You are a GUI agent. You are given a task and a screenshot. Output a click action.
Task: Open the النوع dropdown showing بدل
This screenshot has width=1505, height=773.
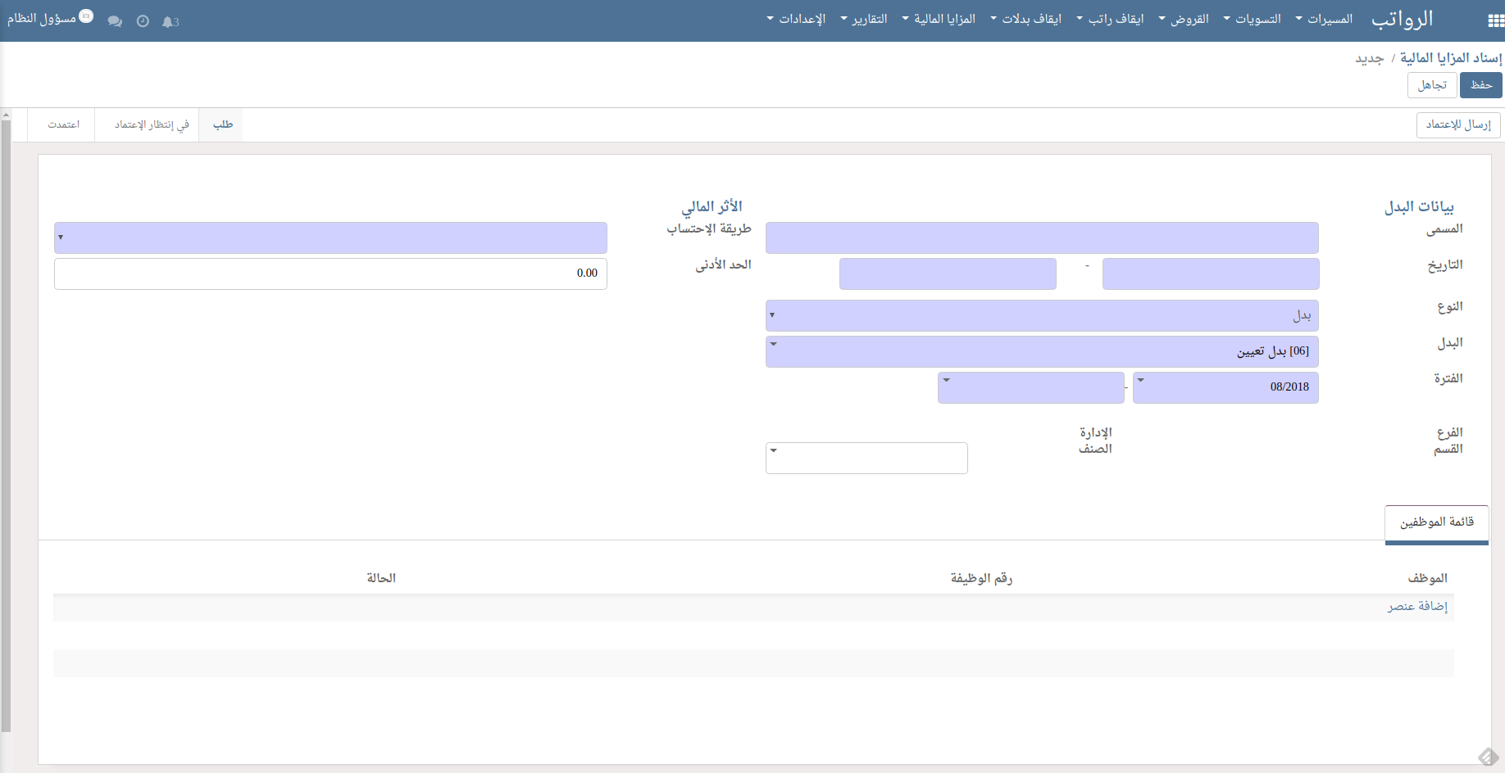[1041, 315]
